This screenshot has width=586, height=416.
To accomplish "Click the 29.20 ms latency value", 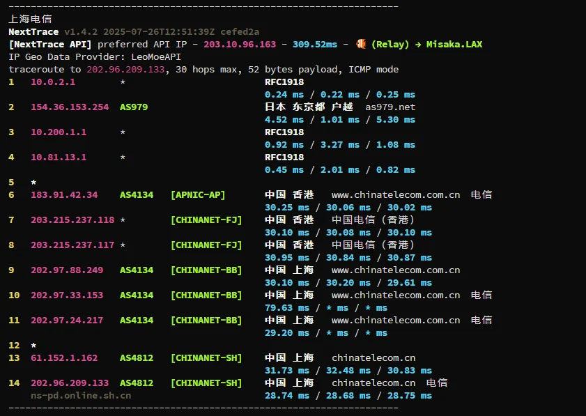I will pyautogui.click(x=287, y=332).
